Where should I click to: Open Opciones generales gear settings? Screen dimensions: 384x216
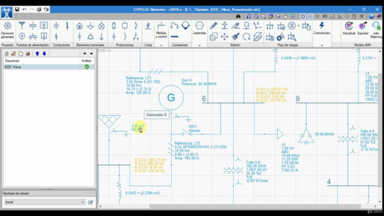[x=7, y=30]
